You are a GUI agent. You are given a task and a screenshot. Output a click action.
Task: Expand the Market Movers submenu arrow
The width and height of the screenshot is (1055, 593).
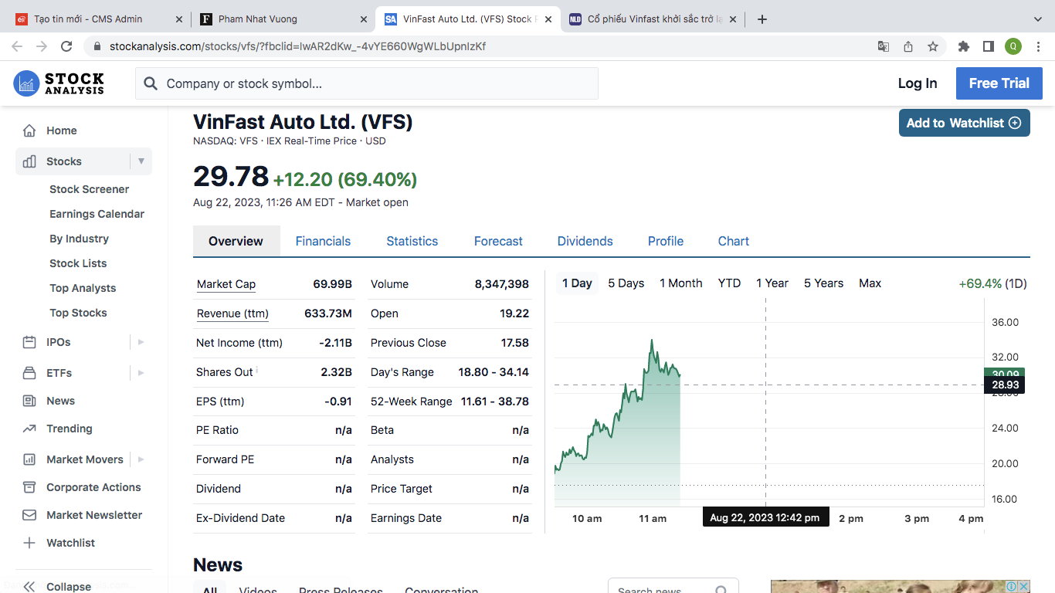coord(141,459)
